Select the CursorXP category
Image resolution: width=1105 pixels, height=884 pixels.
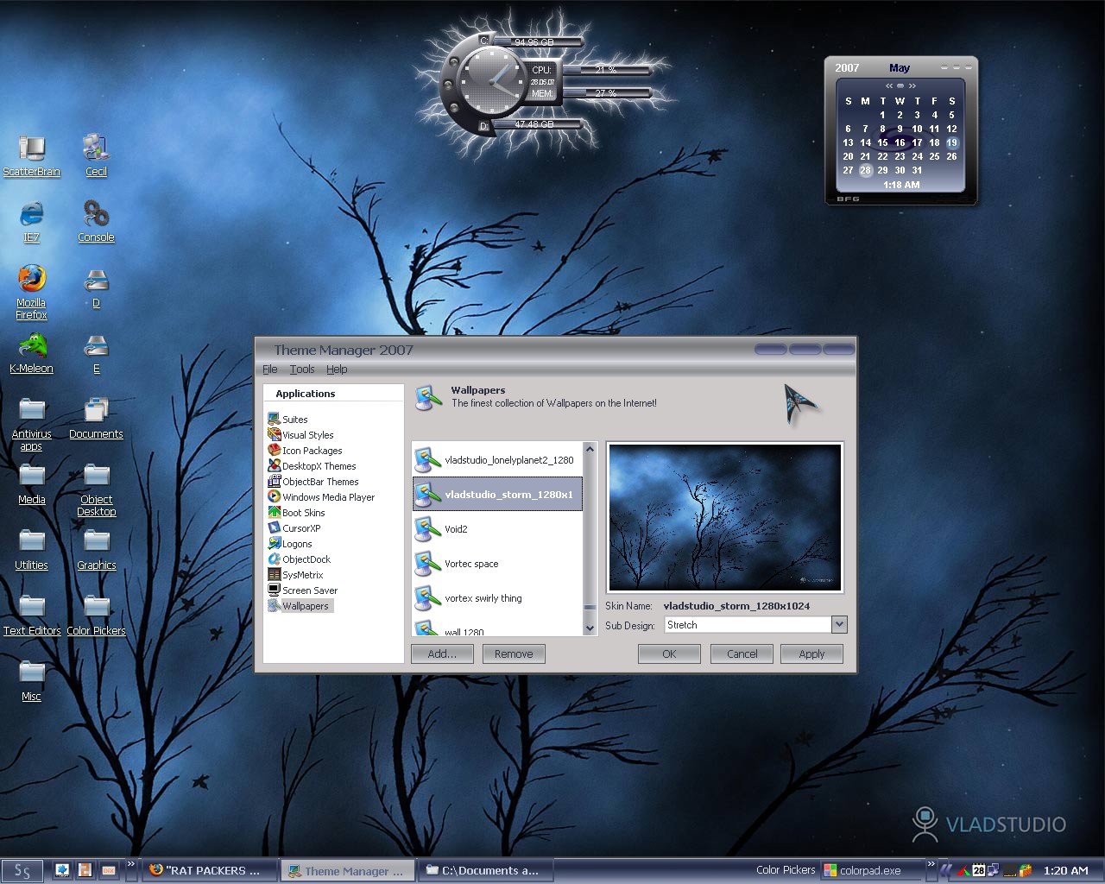(294, 528)
